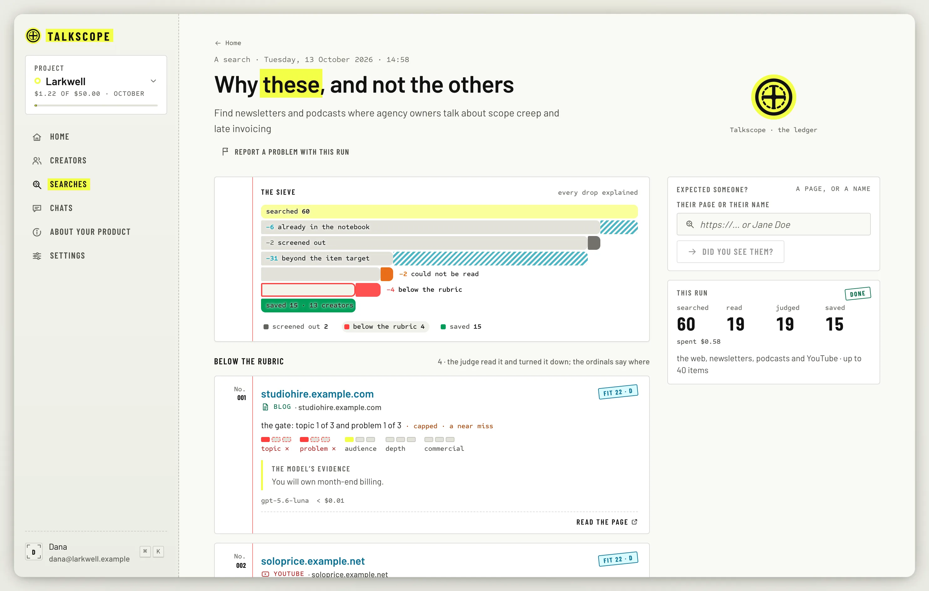This screenshot has height=591, width=929.
Task: Click the page or name input field
Action: [773, 224]
